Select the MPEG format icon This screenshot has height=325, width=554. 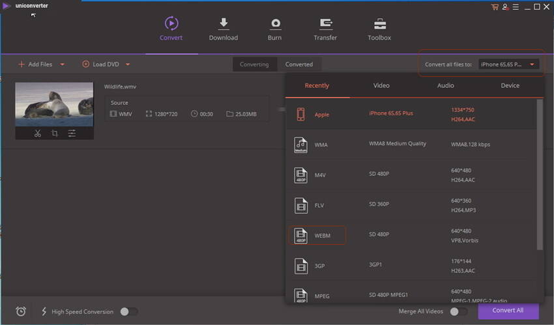coord(300,296)
